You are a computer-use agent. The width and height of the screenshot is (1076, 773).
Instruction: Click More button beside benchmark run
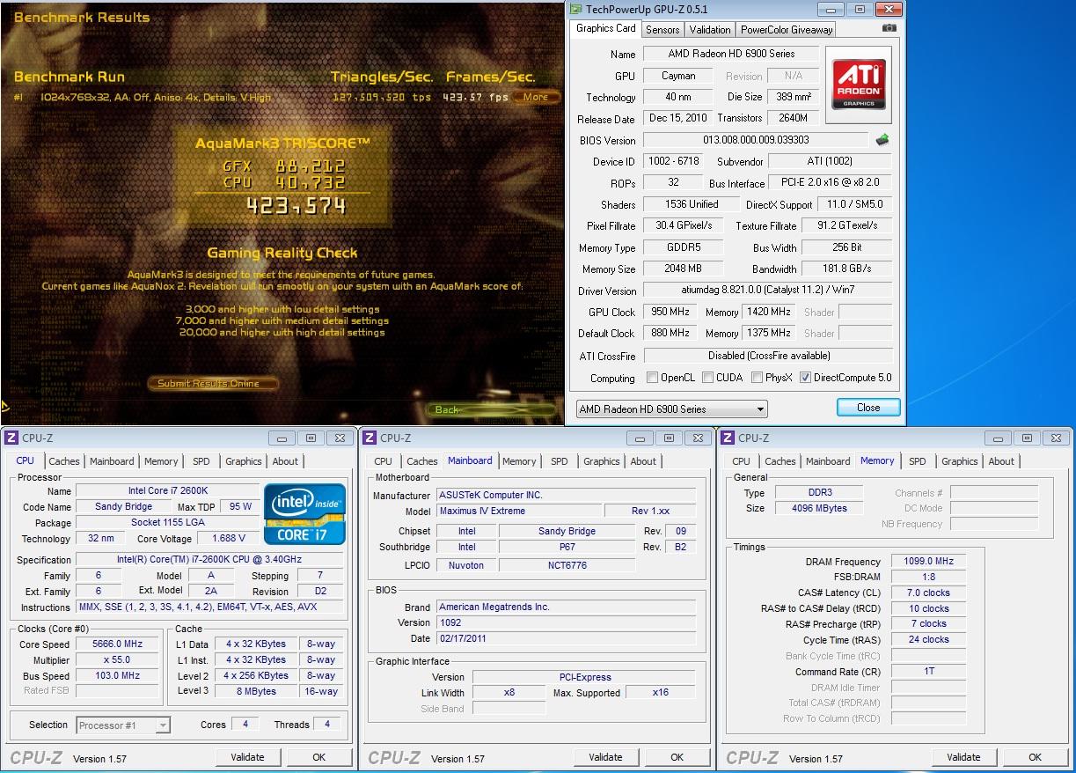pyautogui.click(x=536, y=97)
